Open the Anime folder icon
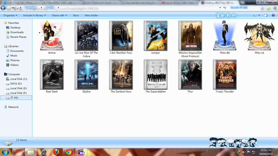This screenshot has height=156, width=278. click(x=52, y=36)
